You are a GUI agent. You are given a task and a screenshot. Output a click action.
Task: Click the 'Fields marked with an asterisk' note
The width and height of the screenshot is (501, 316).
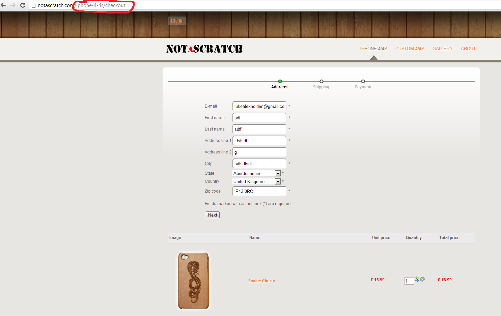click(x=248, y=204)
